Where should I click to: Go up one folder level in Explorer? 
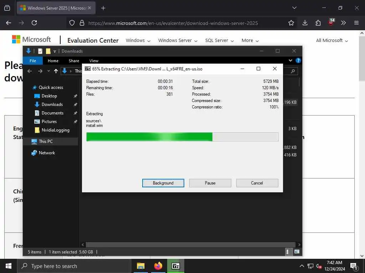tap(56, 71)
